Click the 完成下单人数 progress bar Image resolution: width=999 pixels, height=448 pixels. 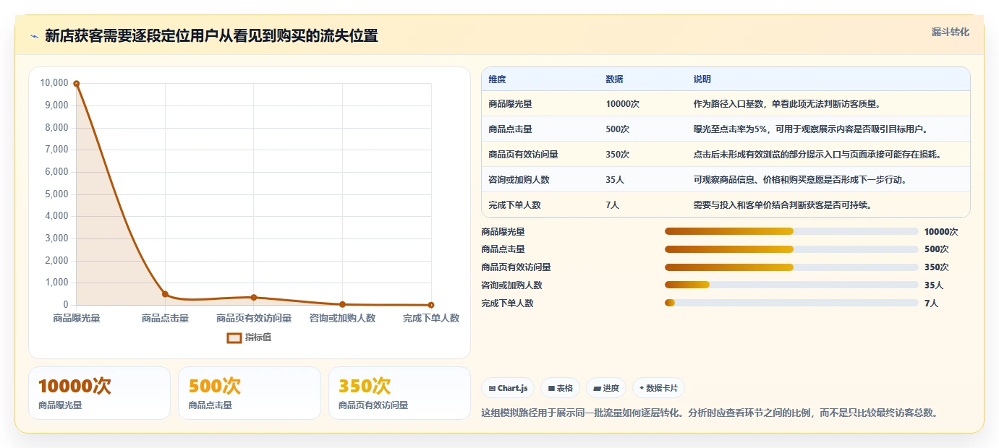(x=791, y=303)
